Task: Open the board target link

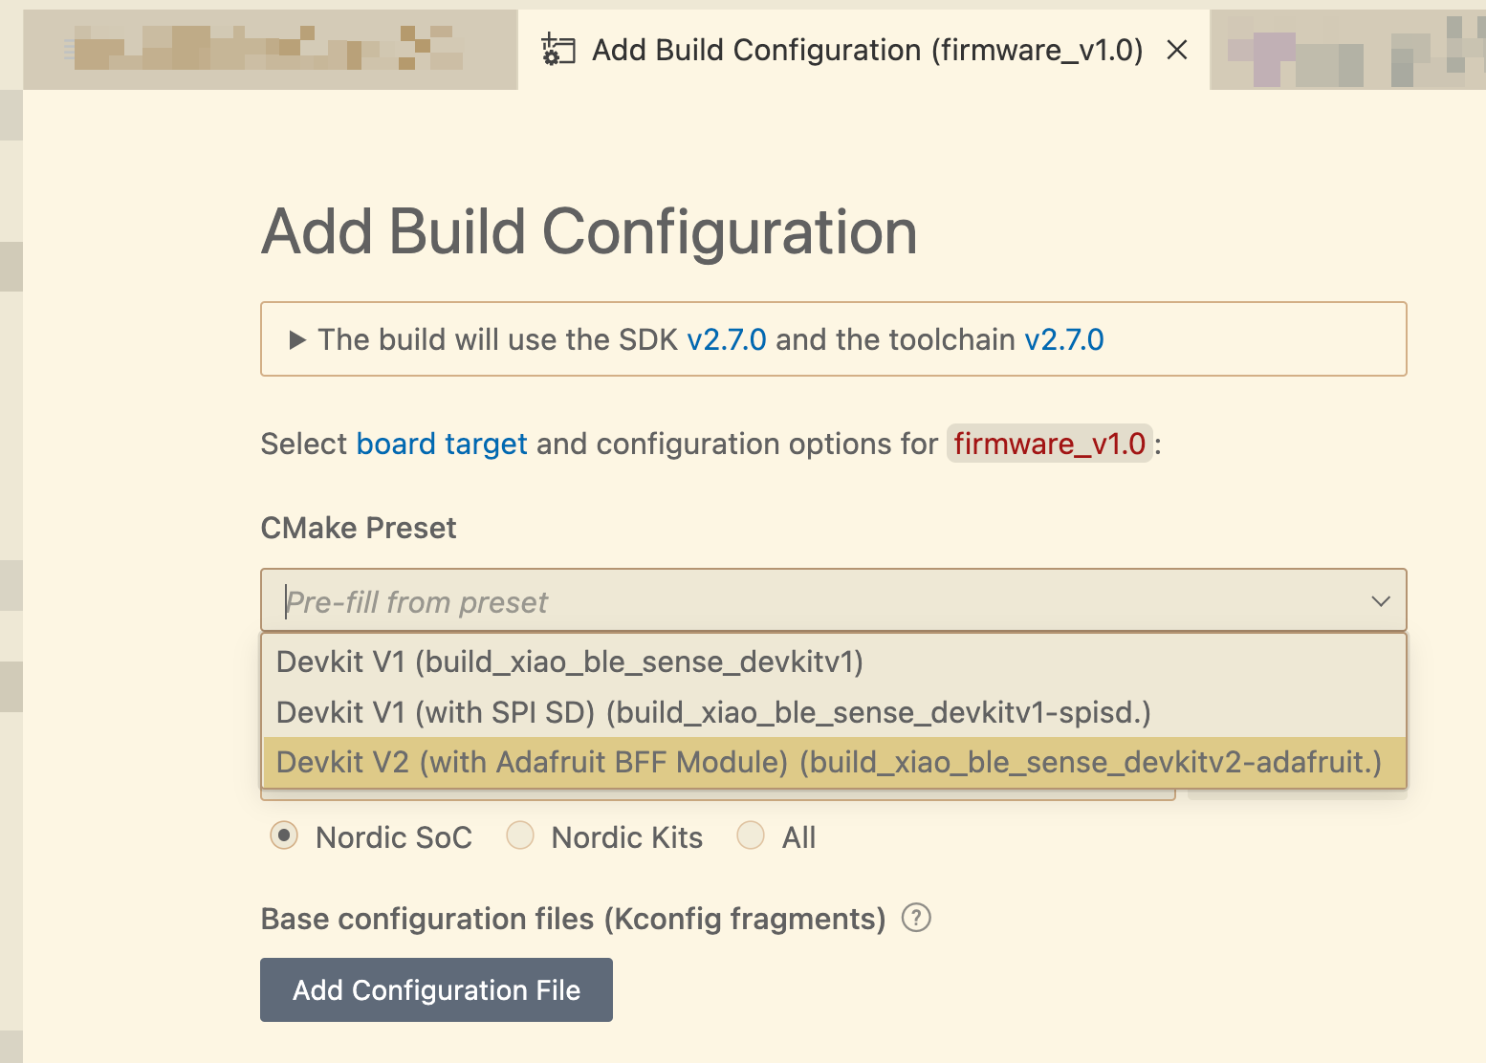Action: pos(442,444)
